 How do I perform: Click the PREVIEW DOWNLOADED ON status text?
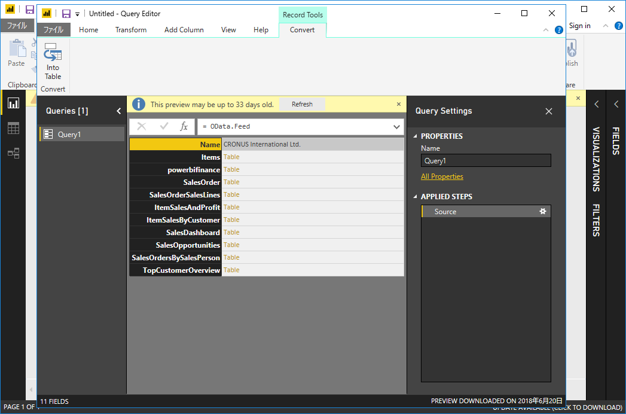497,401
